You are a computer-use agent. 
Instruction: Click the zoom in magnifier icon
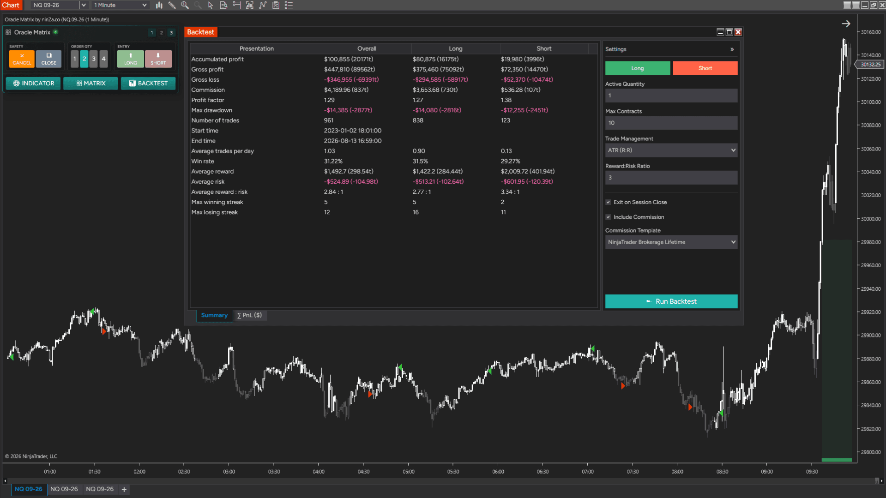185,5
